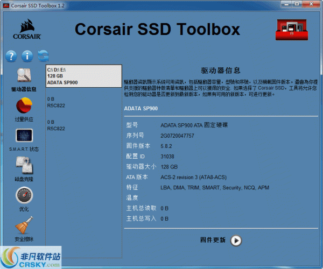The width and height of the screenshot is (323, 269).
Task: Select the 安全擦除 secure erase broom icon
Action: [24, 225]
